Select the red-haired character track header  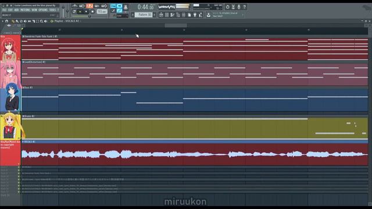click(10, 48)
